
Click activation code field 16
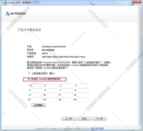pyautogui.click(x=83, y=99)
